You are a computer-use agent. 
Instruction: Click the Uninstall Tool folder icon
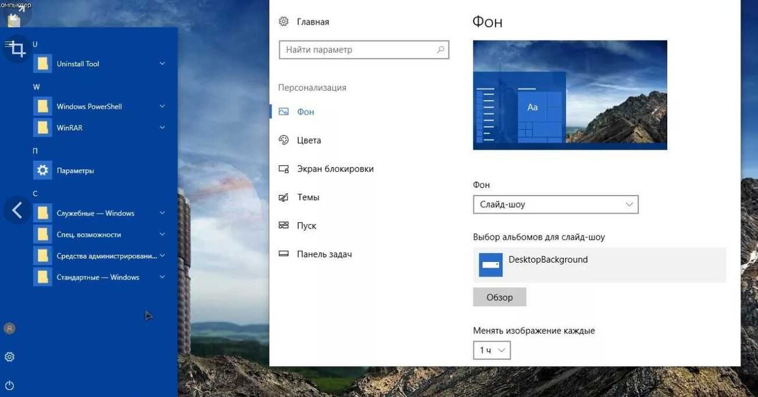point(42,64)
